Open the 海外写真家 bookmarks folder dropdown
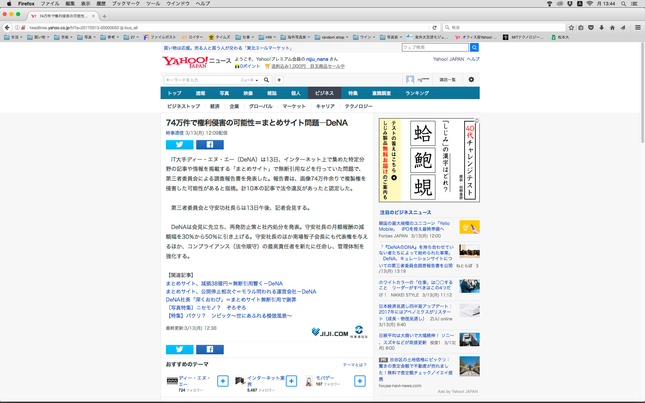645x403 pixels. pos(296,37)
